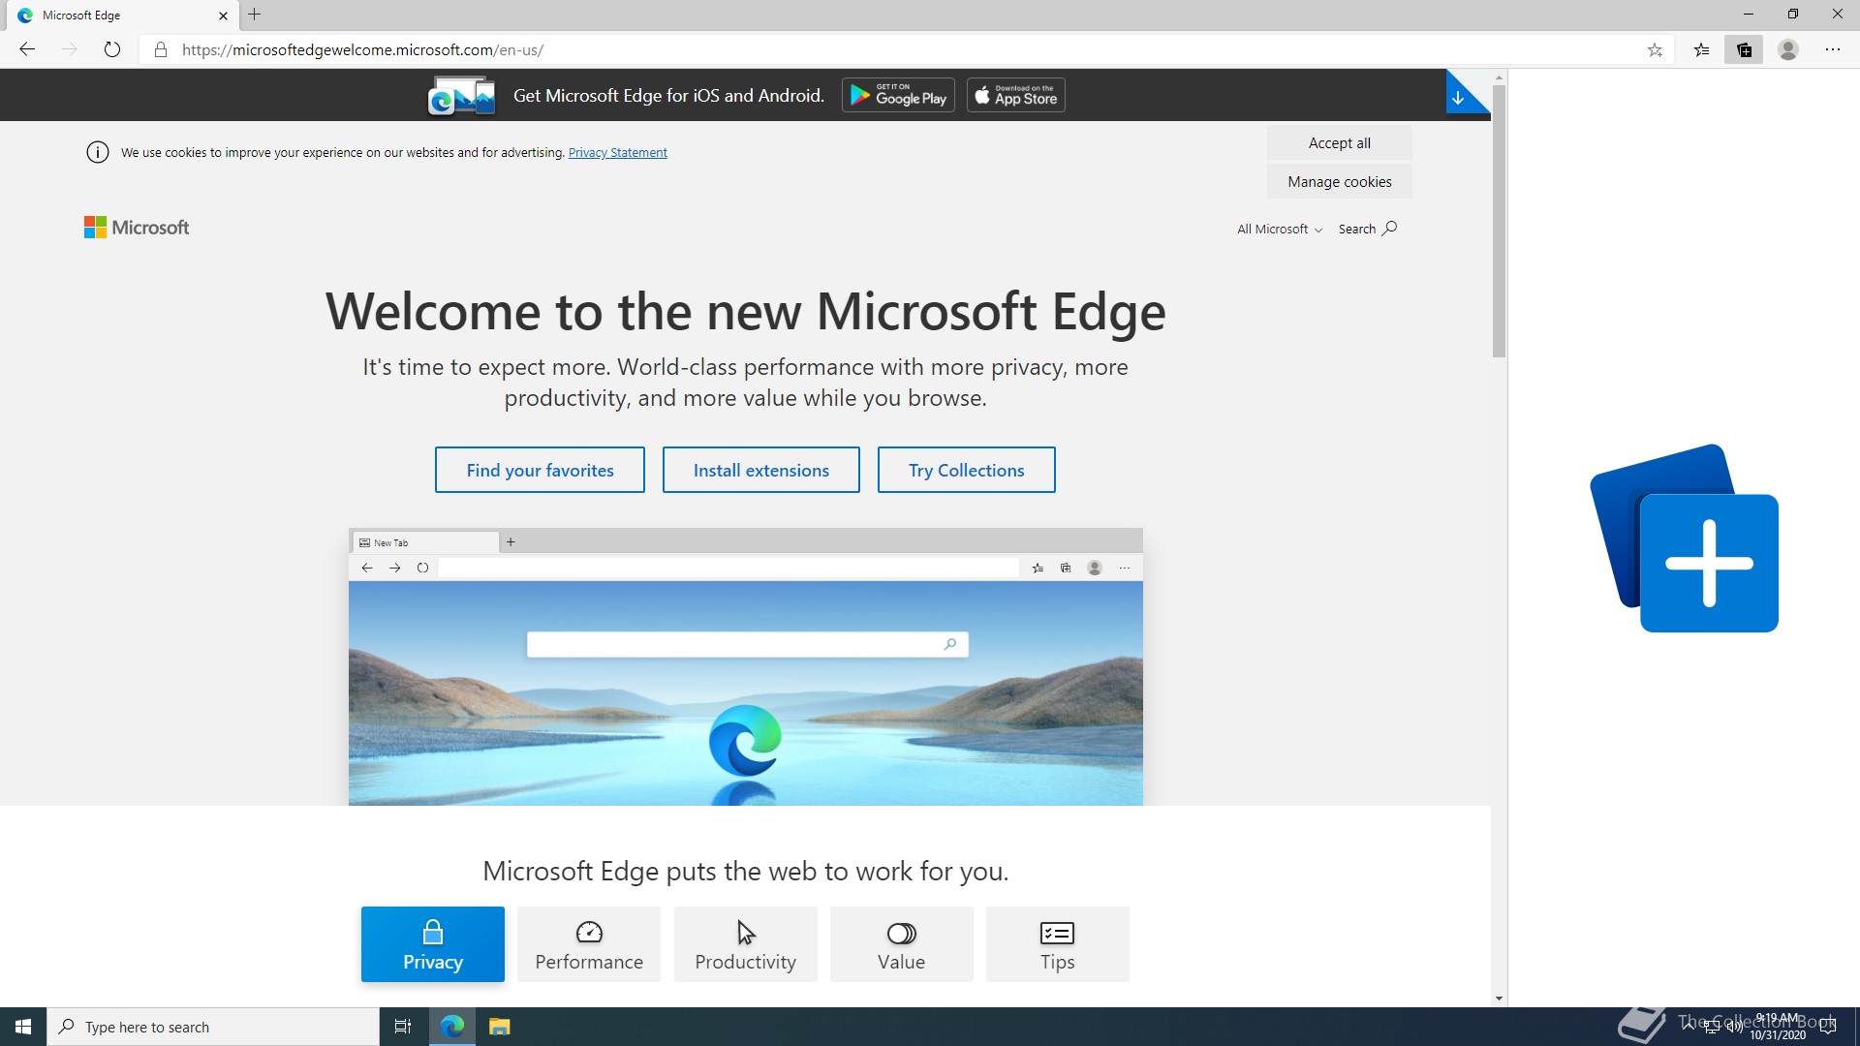This screenshot has width=1860, height=1046.
Task: Click Install extensions button
Action: pyautogui.click(x=760, y=470)
